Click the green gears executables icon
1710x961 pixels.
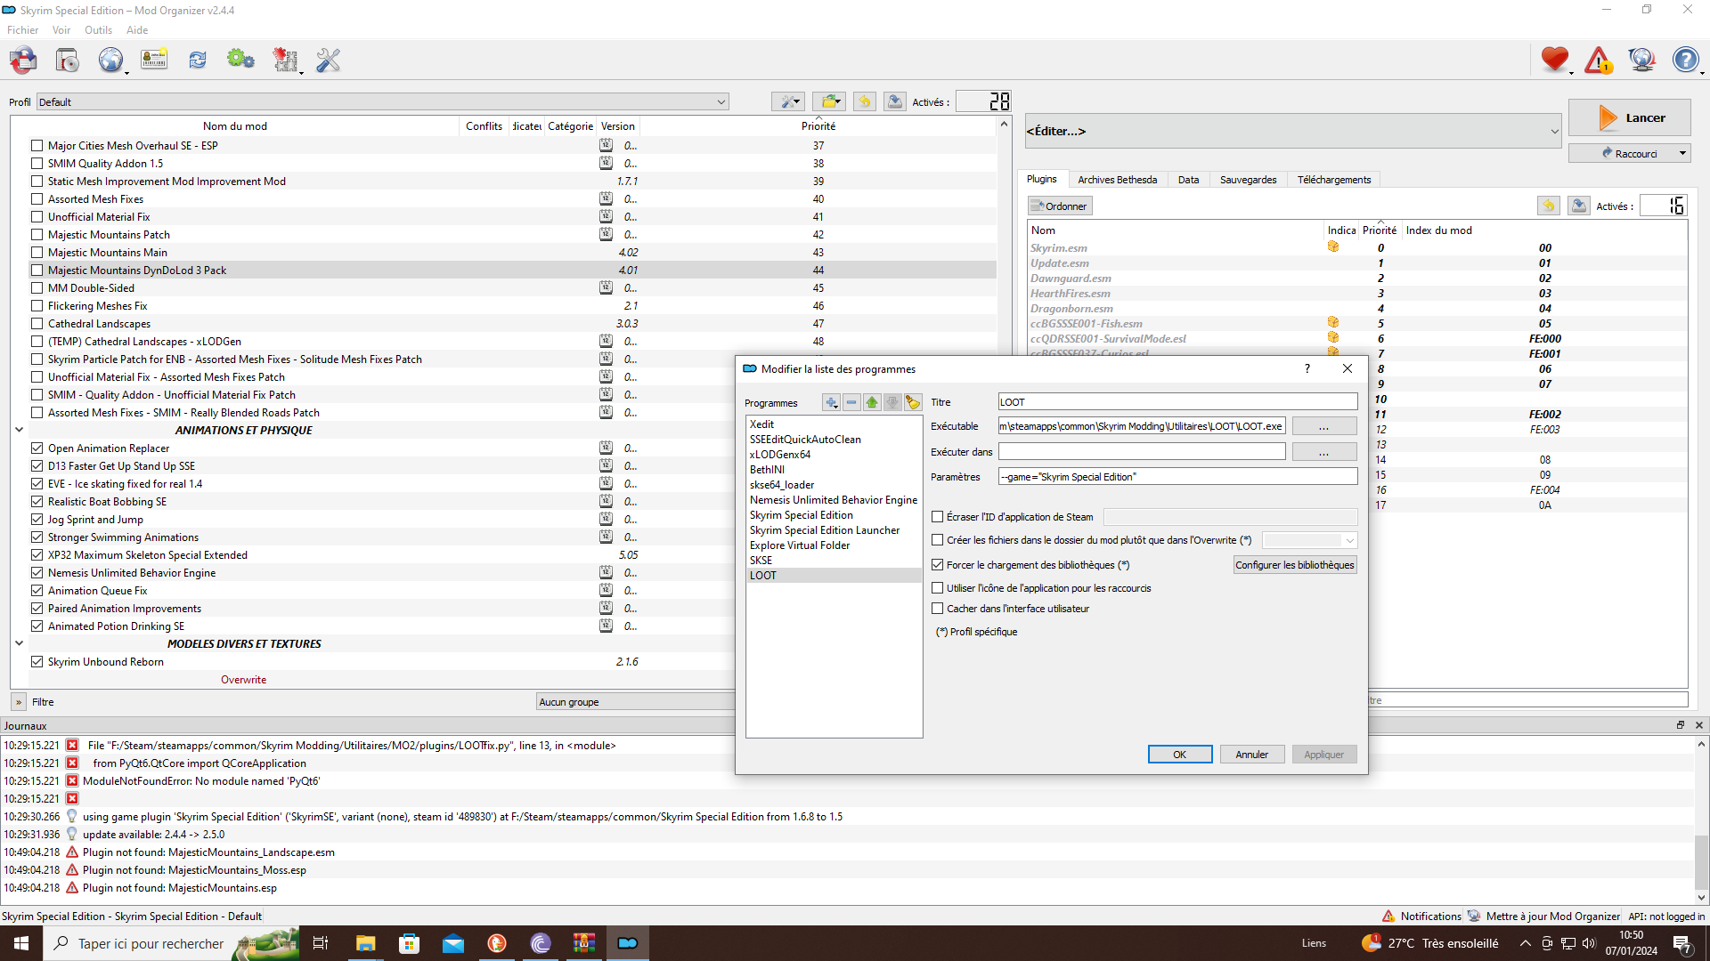[240, 61]
